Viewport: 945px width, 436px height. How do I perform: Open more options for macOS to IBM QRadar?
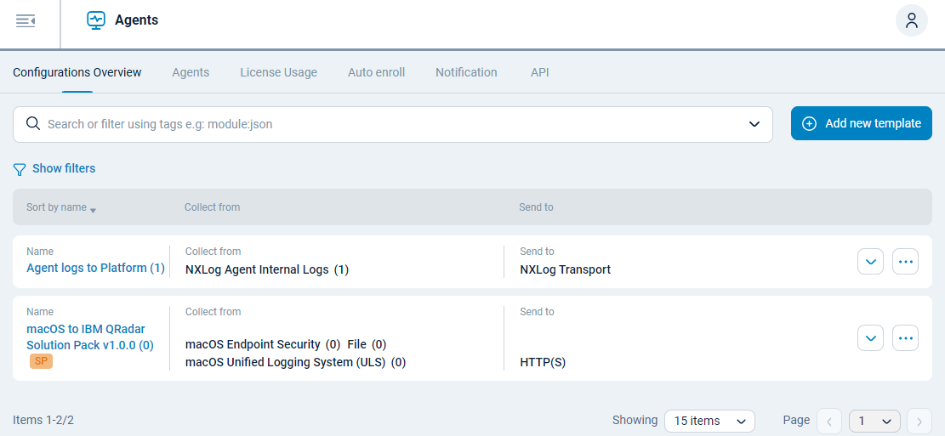(905, 337)
